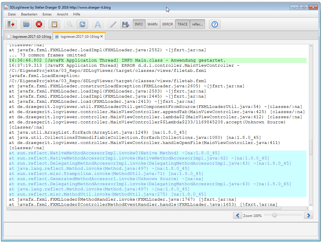The width and height of the screenshot is (322, 243).
Task: Click the save floppy disk icon
Action: tap(126, 24)
